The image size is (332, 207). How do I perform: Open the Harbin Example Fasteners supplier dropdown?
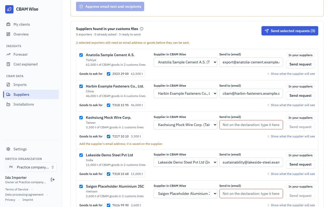pos(185,93)
